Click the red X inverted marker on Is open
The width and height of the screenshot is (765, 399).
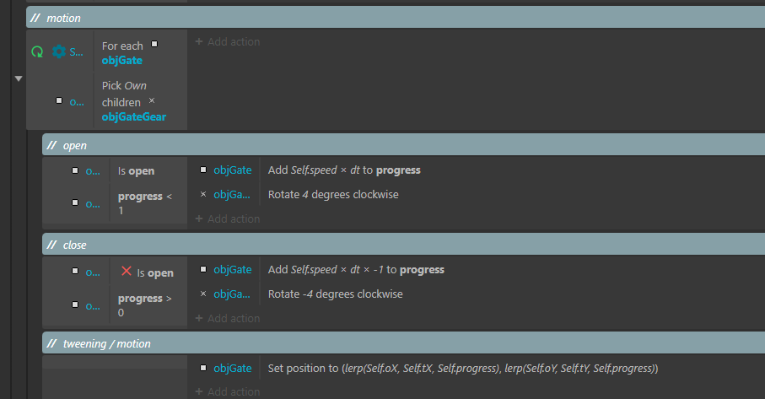coord(127,272)
